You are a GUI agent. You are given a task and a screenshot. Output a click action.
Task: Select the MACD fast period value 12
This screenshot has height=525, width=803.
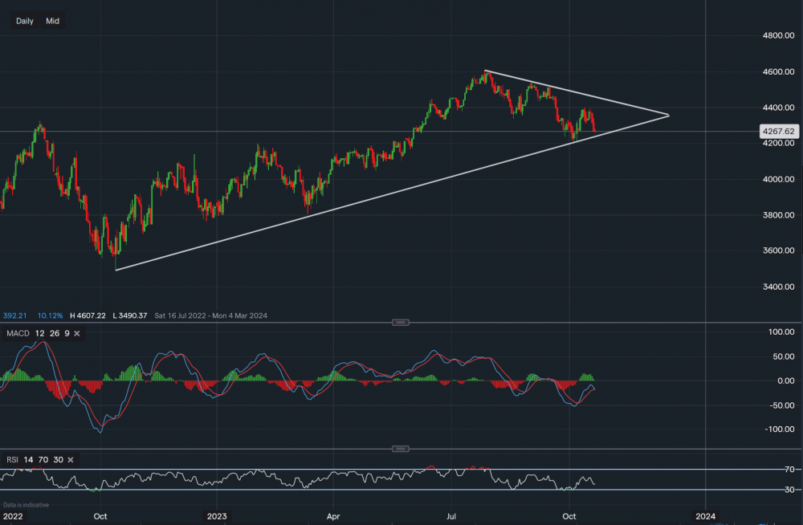coord(38,333)
